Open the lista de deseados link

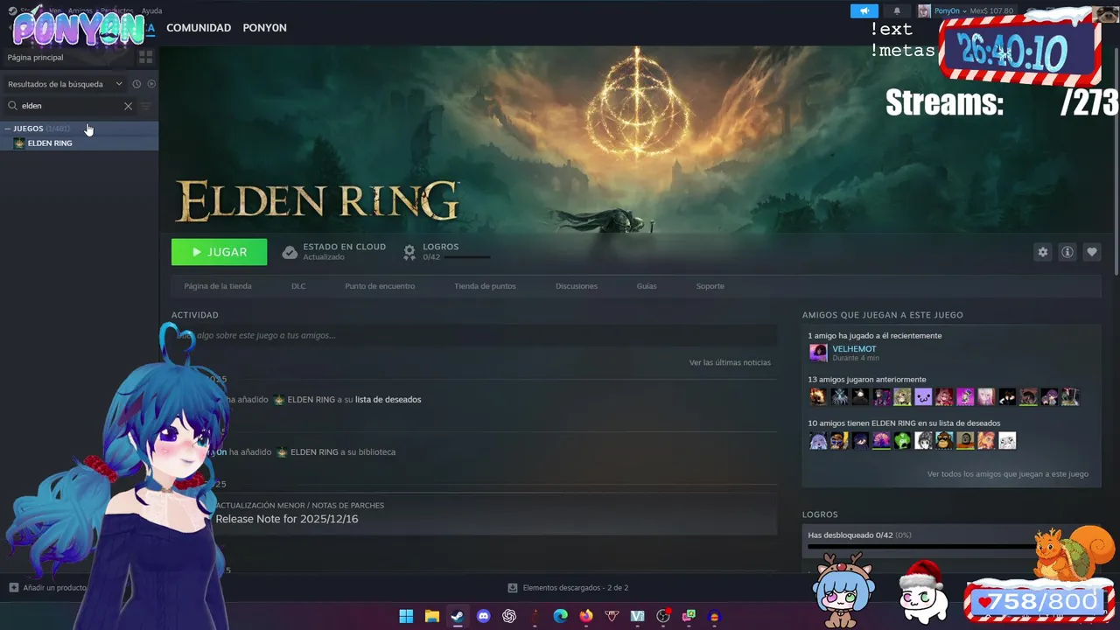click(388, 400)
